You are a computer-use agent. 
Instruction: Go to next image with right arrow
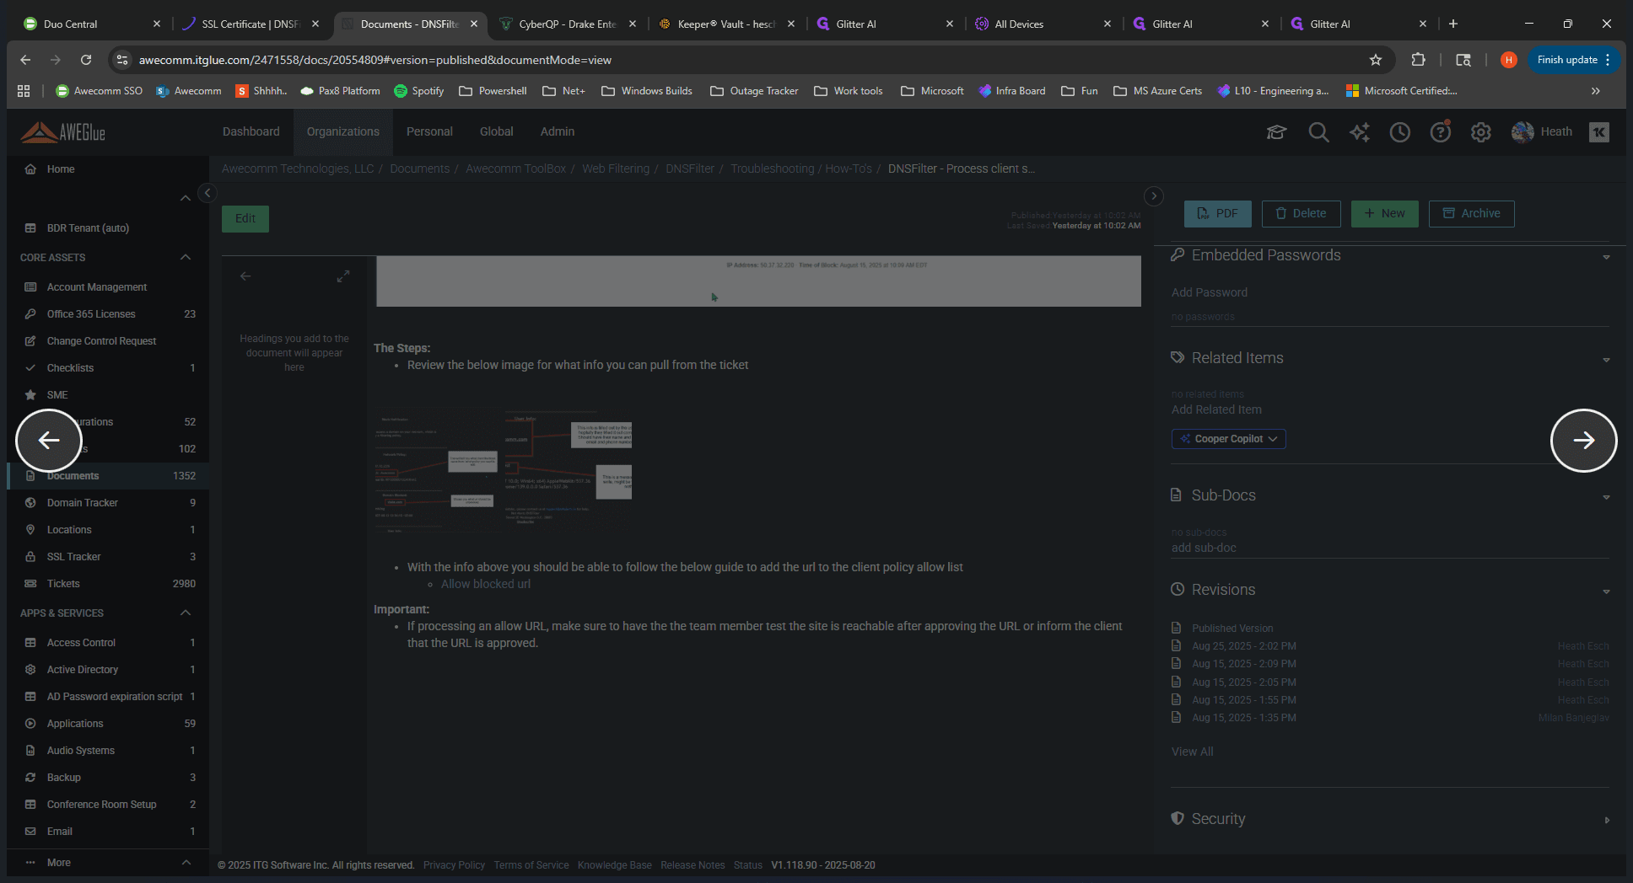point(1583,440)
